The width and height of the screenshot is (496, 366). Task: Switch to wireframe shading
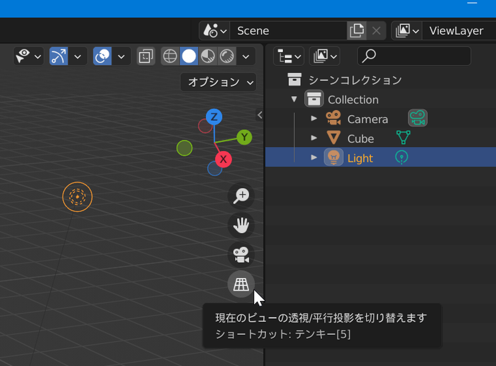170,56
